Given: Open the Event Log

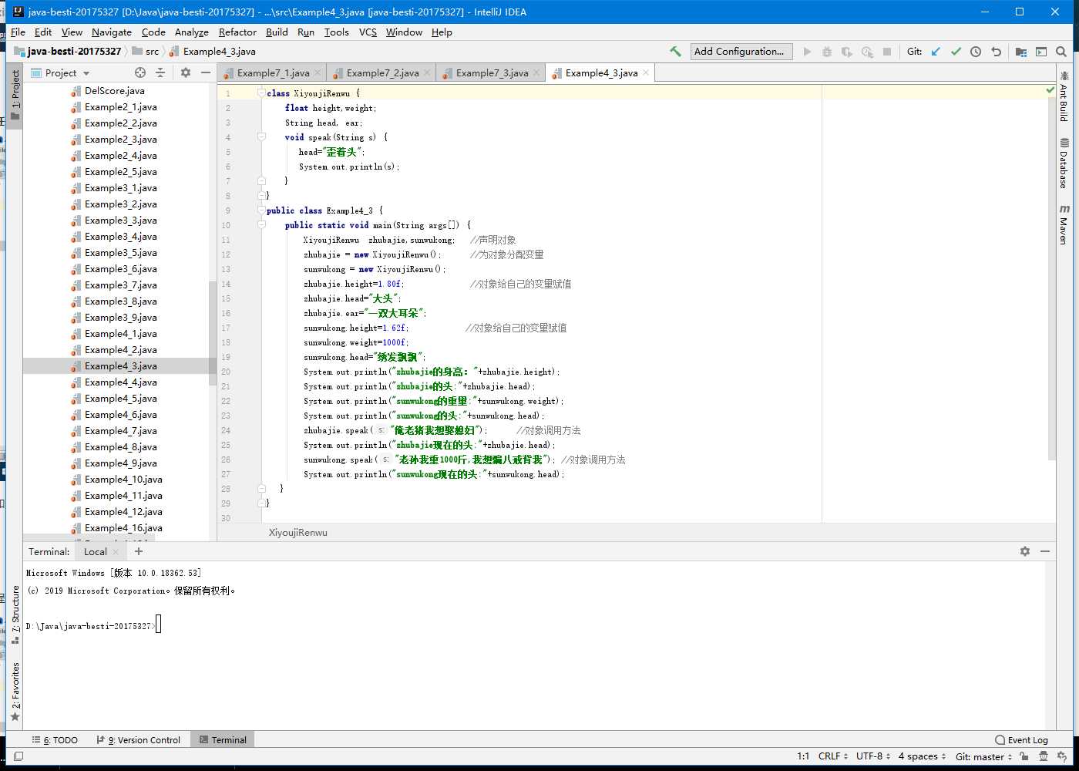Looking at the screenshot, I should pos(1021,739).
